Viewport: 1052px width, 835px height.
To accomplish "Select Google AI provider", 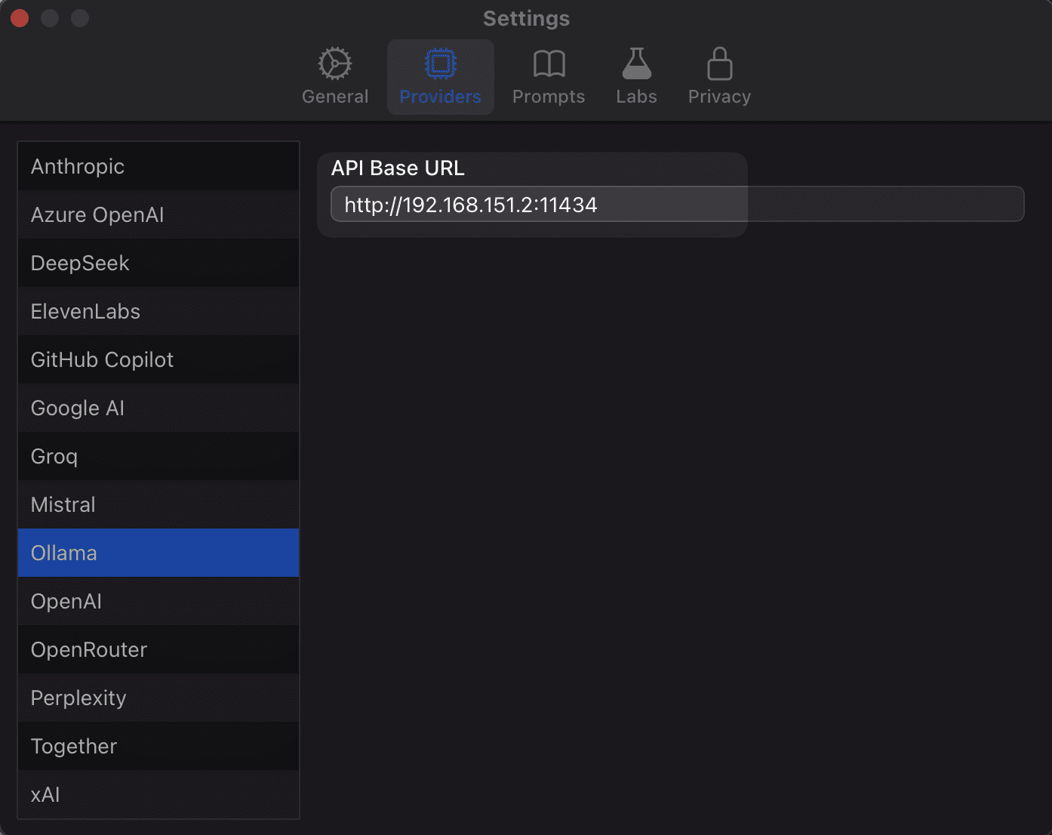I will pos(158,408).
